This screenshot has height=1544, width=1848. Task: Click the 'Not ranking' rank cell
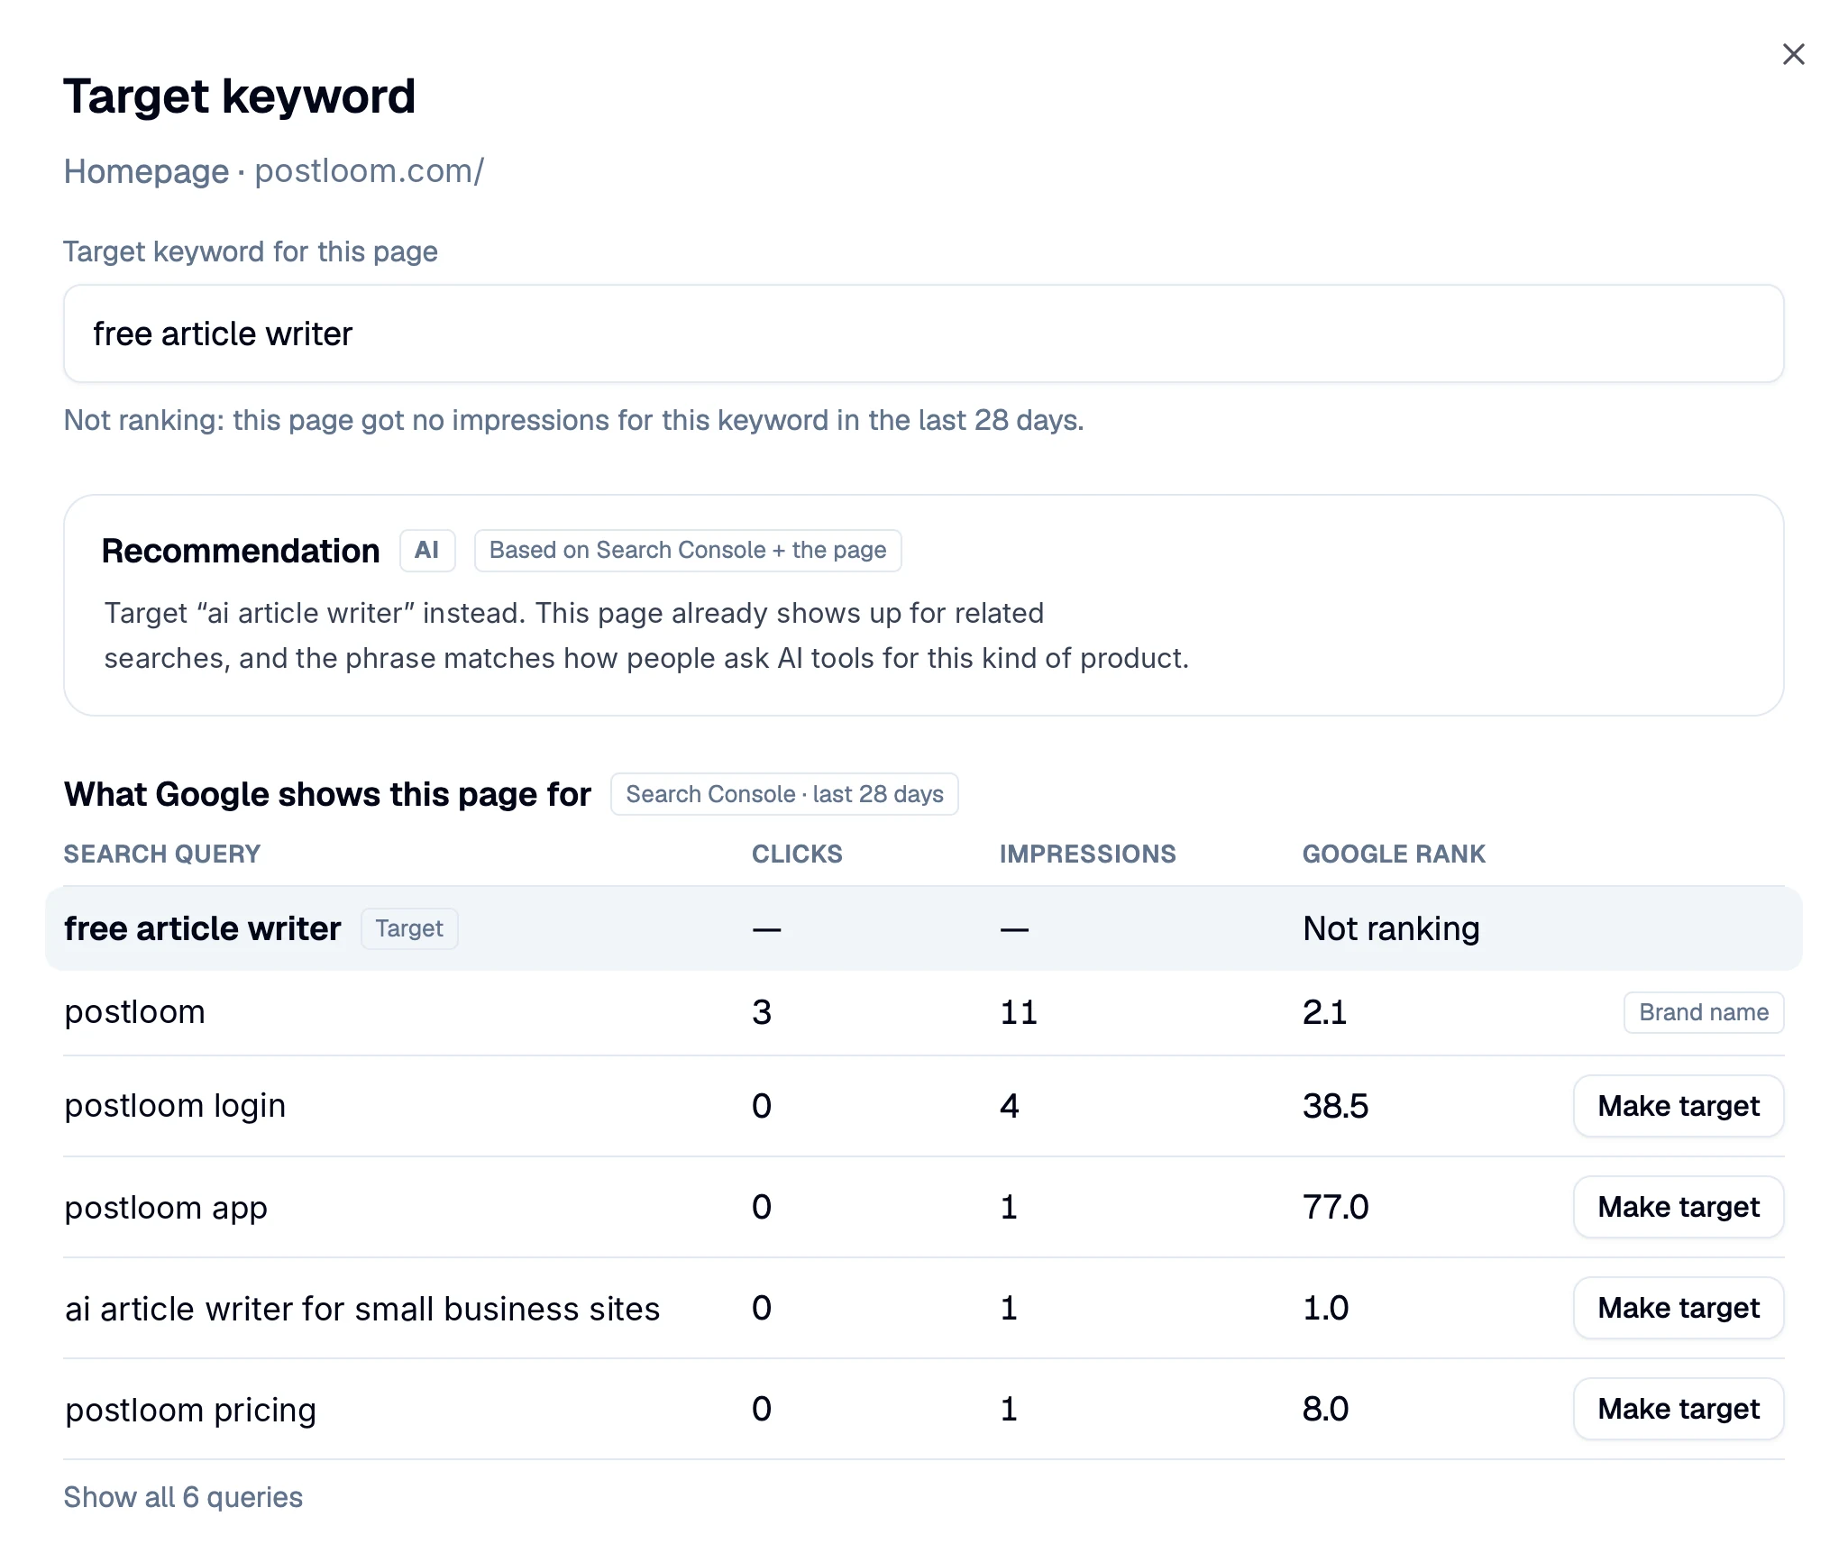coord(1391,928)
